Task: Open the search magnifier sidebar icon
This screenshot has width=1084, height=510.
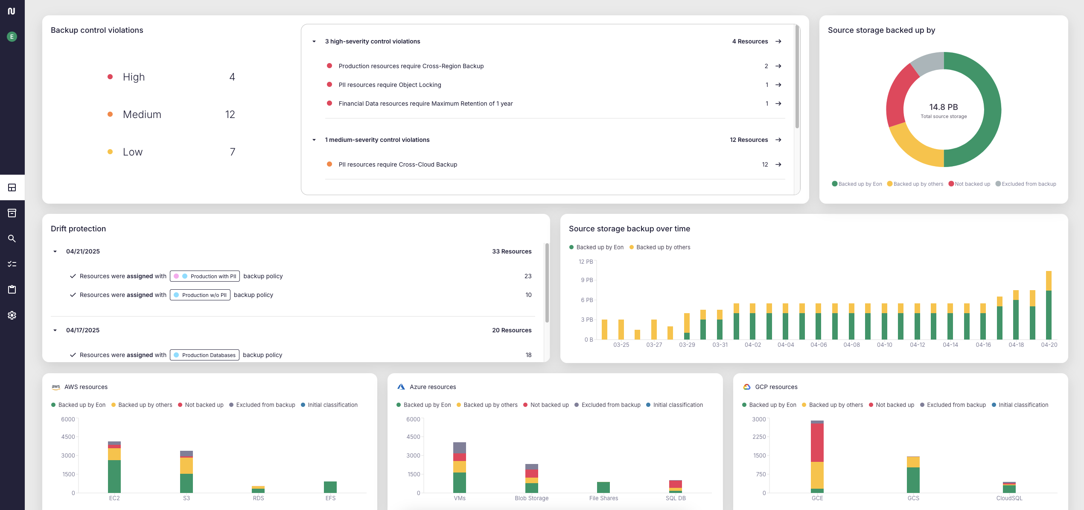Action: click(x=12, y=239)
